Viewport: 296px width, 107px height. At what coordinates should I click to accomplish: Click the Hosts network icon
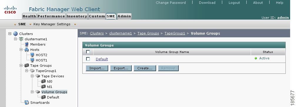pos(27,50)
